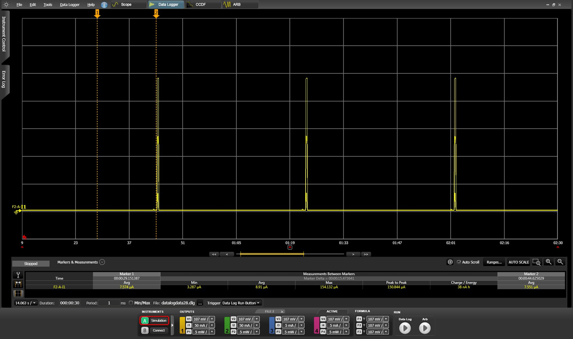This screenshot has width=573, height=339.
Task: Select the zoom-to-region selection icon
Action: 536,262
